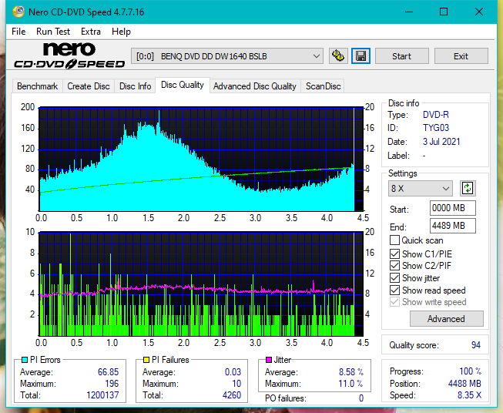The width and height of the screenshot is (503, 413).
Task: Open the Run Test menu
Action: coord(53,32)
